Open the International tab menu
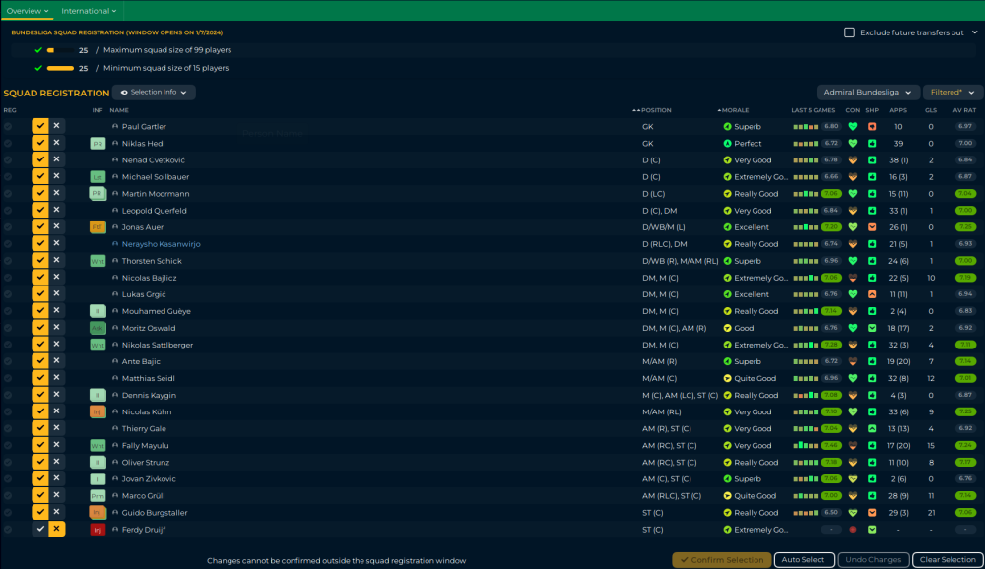Screen dimensions: 985x569 [89, 11]
